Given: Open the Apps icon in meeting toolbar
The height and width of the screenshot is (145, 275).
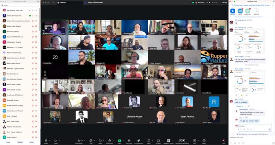Looking at the screenshot, I should pos(149,141).
